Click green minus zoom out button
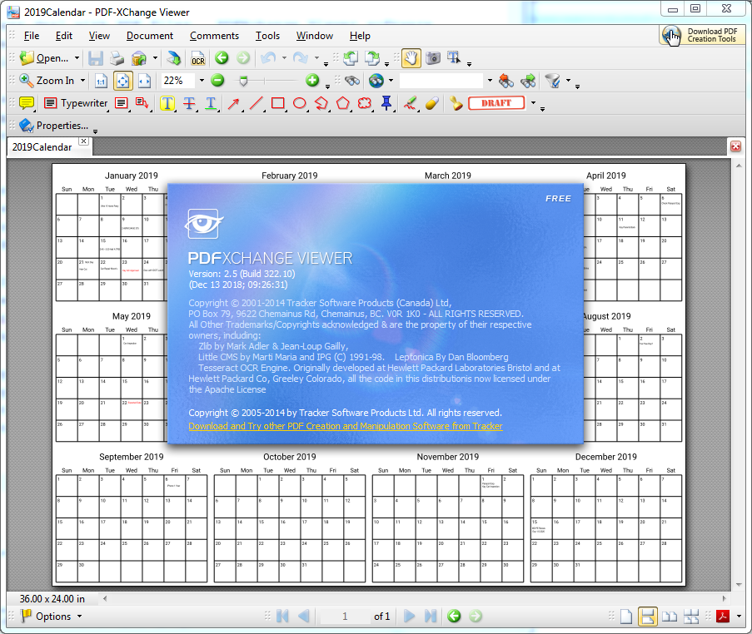Image resolution: width=752 pixels, height=634 pixels. point(217,81)
